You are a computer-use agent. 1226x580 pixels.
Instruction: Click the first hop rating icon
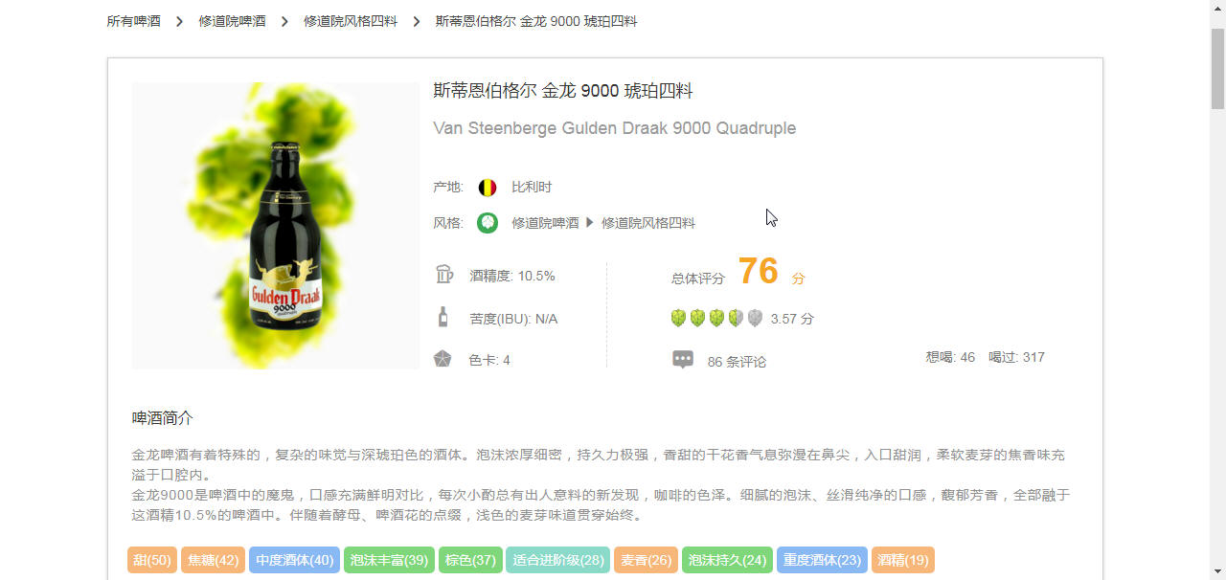tap(678, 318)
